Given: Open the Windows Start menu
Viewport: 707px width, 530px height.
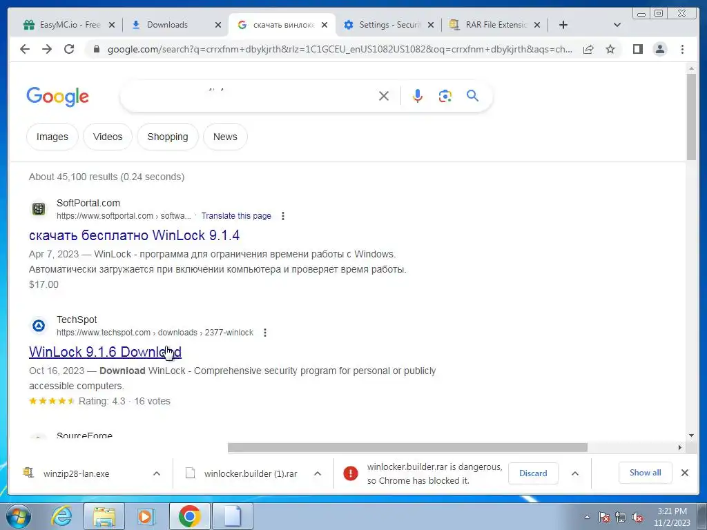Looking at the screenshot, I should point(18,516).
